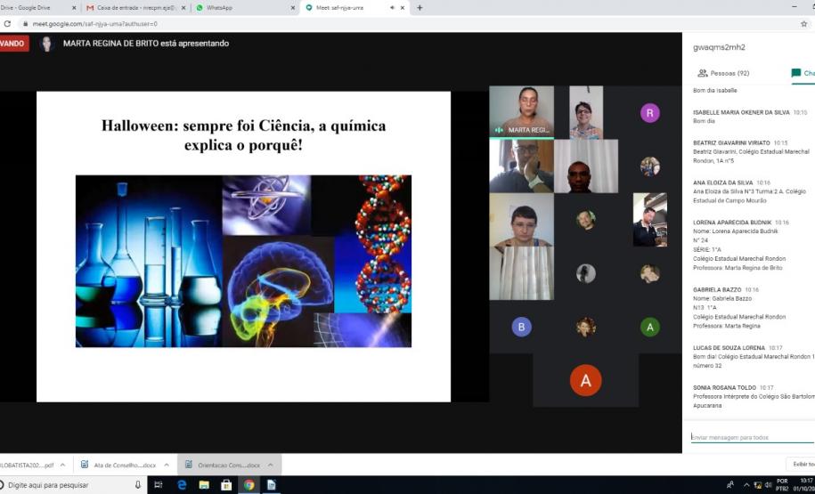
Task: Reload the page with the refresh icon
Action: pos(7,23)
